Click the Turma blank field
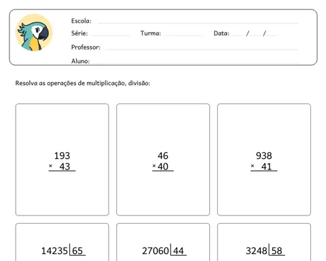326x261 pixels. [183, 35]
